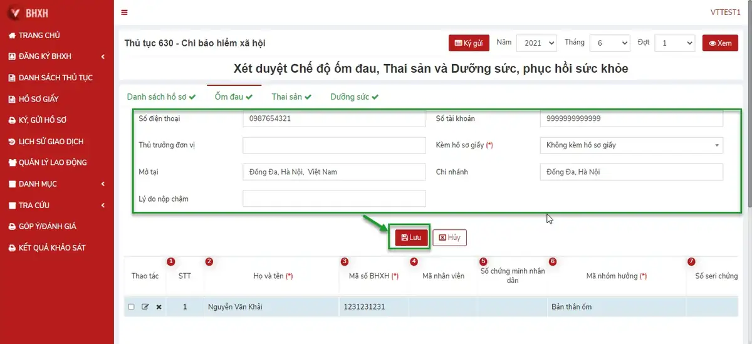The height and width of the screenshot is (344, 752).
Task: Click the Mã số BHXH column header
Action: [x=373, y=276]
